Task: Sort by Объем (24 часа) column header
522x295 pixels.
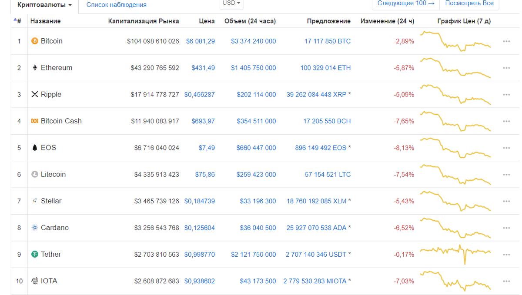Action: pyautogui.click(x=250, y=21)
